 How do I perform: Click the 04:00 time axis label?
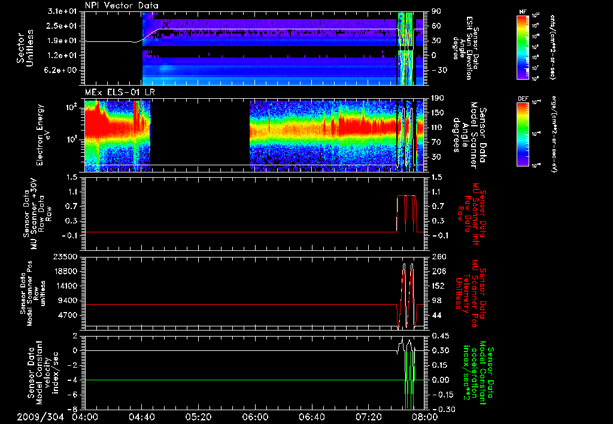85,417
